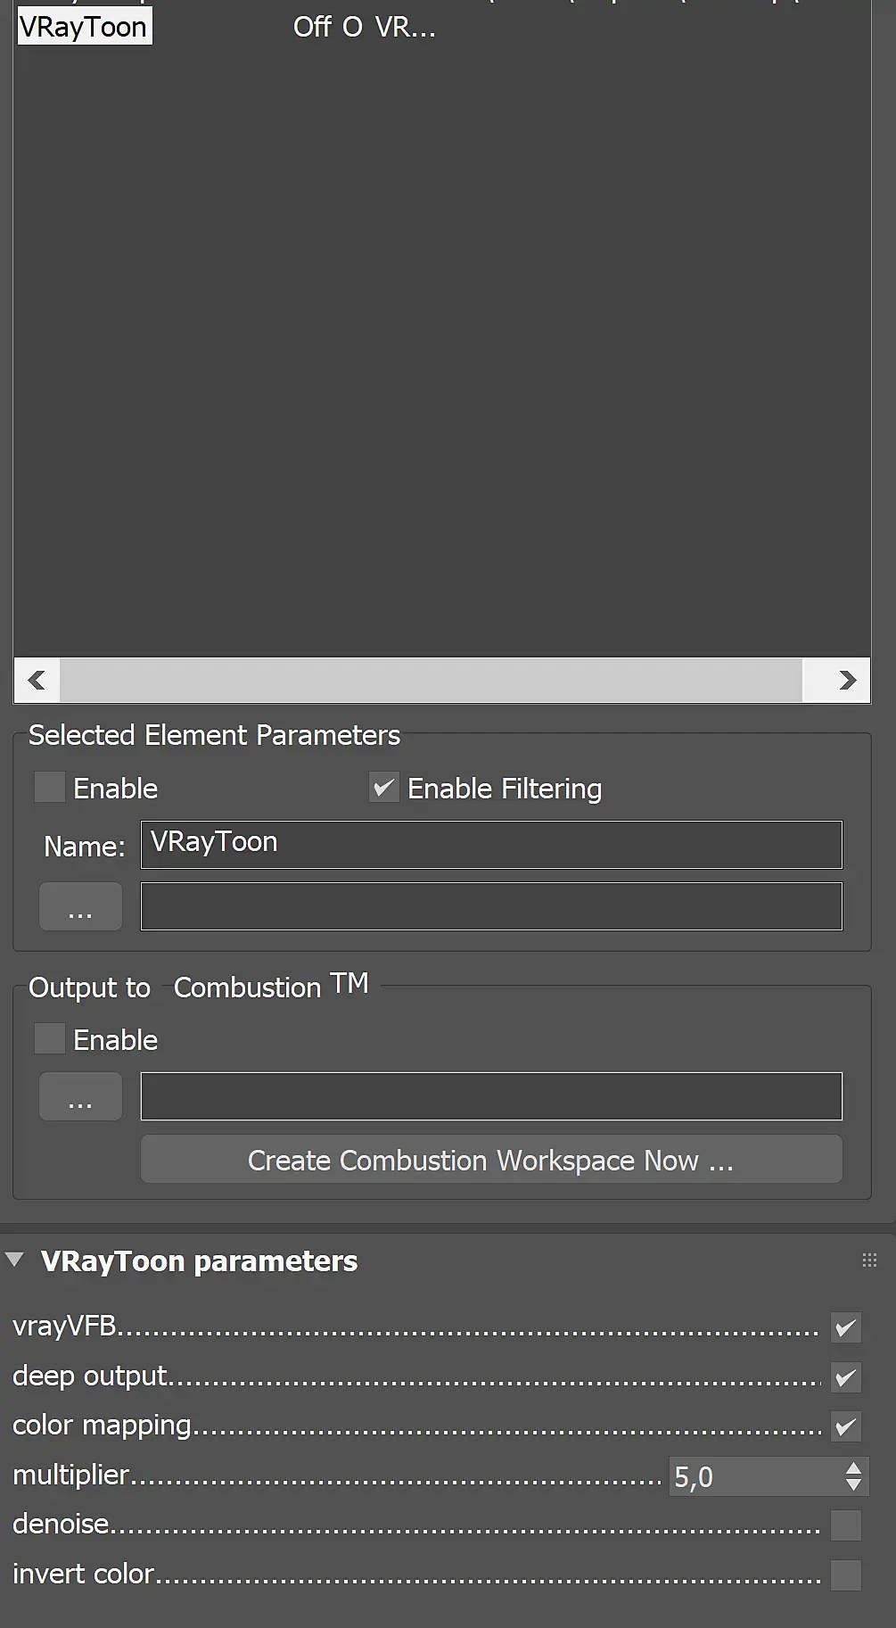This screenshot has height=1628, width=896.
Task: Click the left scroll arrow of the list
Action: click(37, 681)
